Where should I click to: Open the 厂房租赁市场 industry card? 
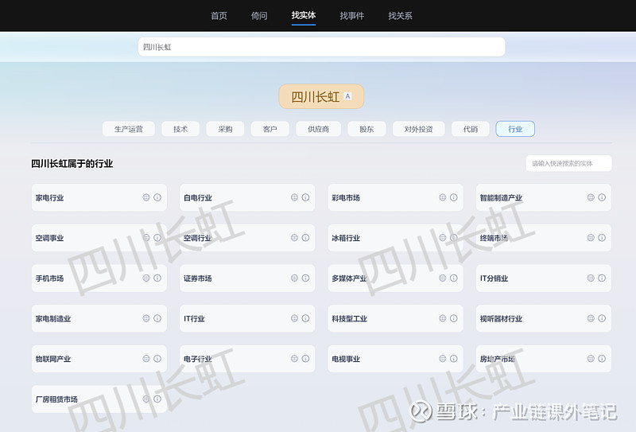[99, 399]
